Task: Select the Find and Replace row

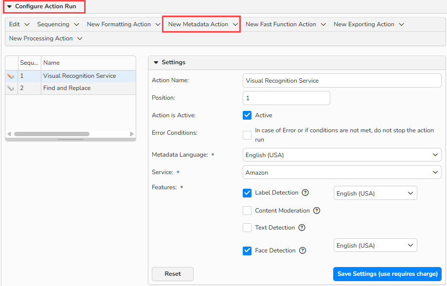Action: pyautogui.click(x=71, y=89)
